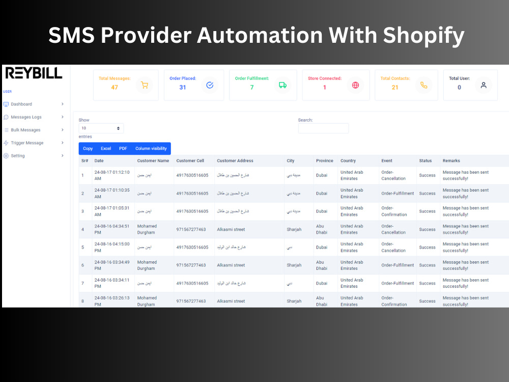Click the Total Messages cart icon

(x=145, y=85)
